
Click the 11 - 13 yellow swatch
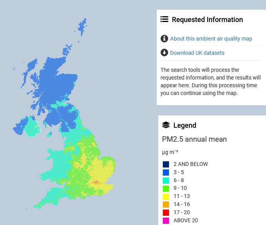166,196
